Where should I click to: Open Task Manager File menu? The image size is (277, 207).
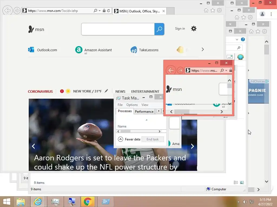pyautogui.click(x=120, y=105)
